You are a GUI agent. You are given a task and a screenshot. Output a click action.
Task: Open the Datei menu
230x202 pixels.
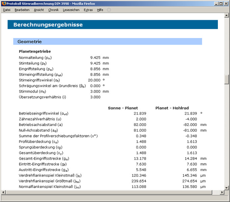click(7, 10)
